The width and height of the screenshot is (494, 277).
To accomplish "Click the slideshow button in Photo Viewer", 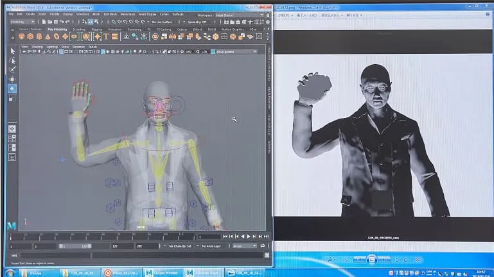I will tap(372, 260).
